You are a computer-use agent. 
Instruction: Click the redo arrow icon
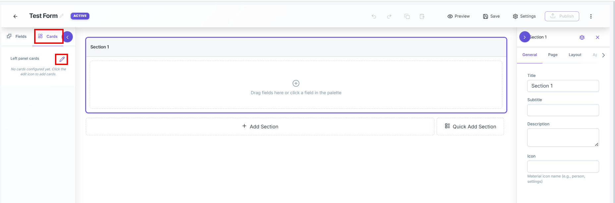point(389,16)
